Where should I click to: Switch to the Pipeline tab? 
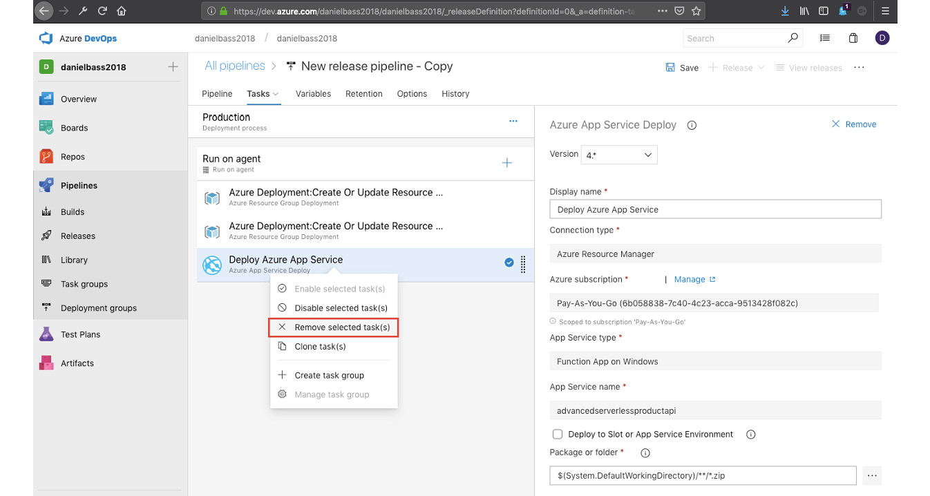pos(217,94)
